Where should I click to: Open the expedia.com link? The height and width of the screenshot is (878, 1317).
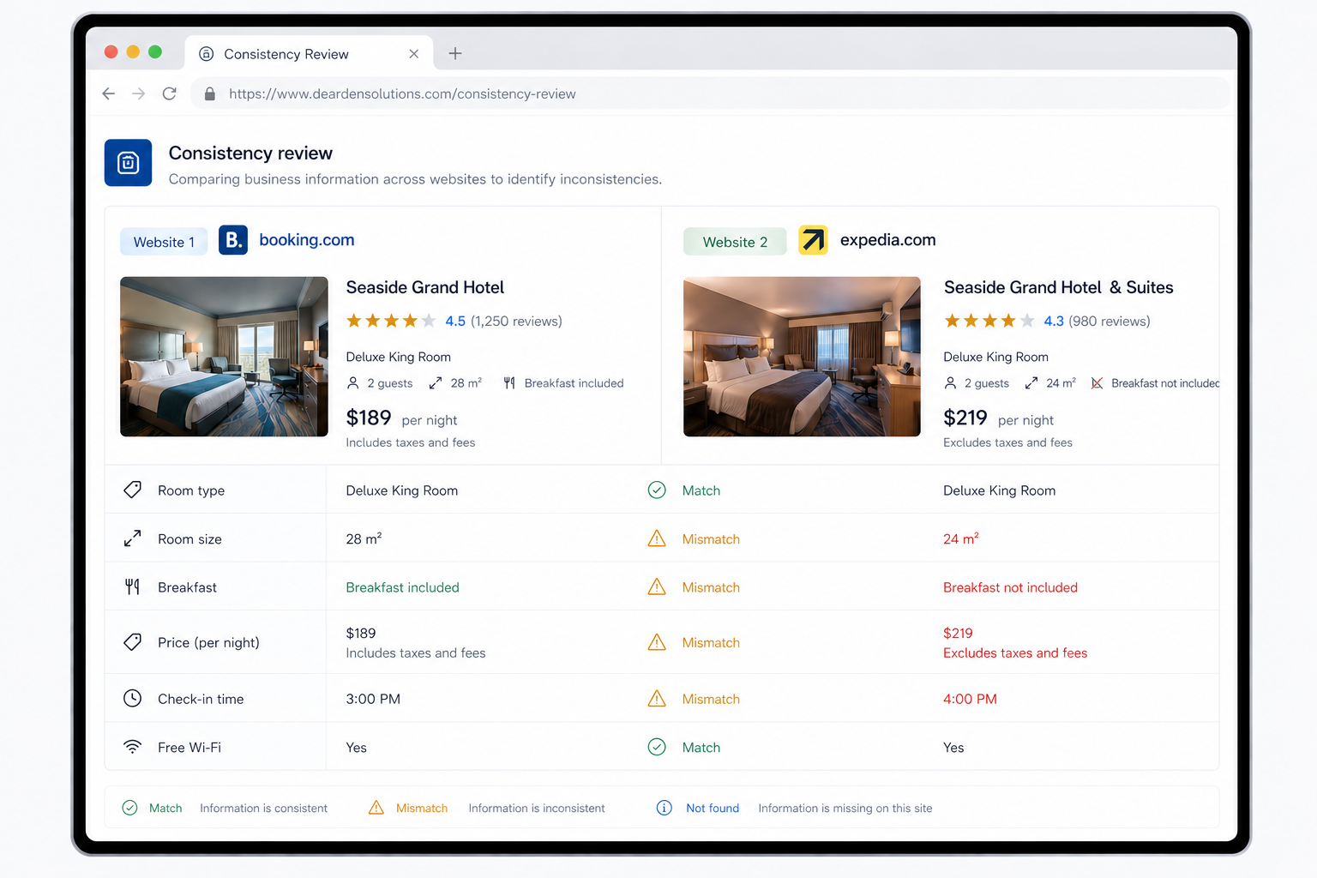coord(888,240)
